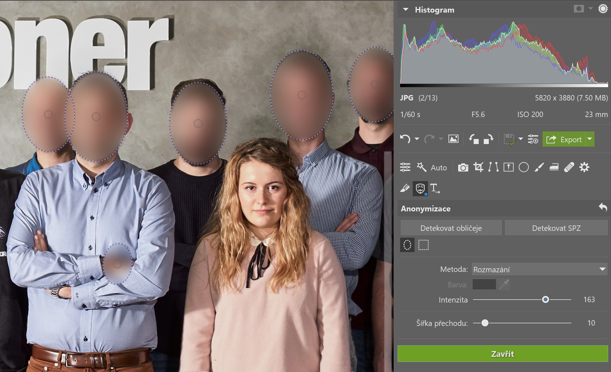
Task: Select rectangular selection shape
Action: tap(424, 245)
